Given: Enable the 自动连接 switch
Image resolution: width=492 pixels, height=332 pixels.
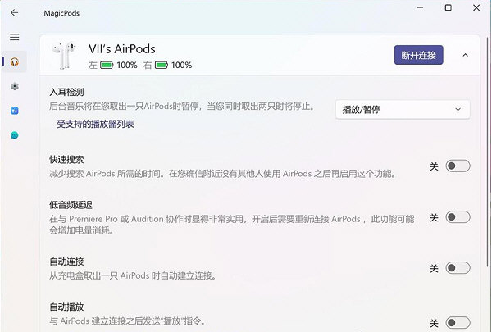Looking at the screenshot, I should pos(458,268).
